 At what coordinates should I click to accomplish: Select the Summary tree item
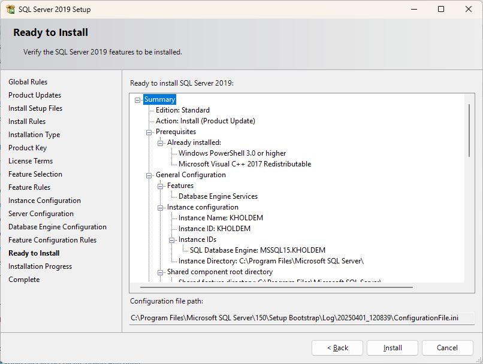pyautogui.click(x=159, y=99)
